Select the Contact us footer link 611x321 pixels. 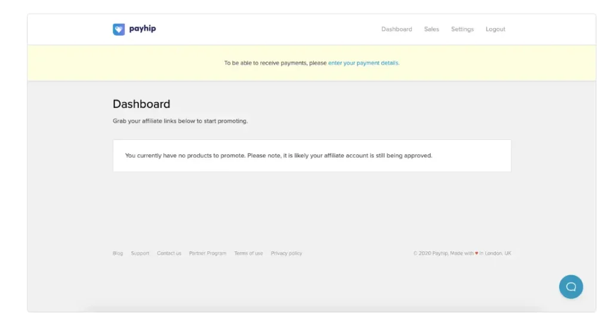point(169,254)
